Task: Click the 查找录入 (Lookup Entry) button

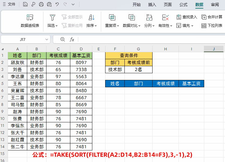Action: (x=187, y=17)
